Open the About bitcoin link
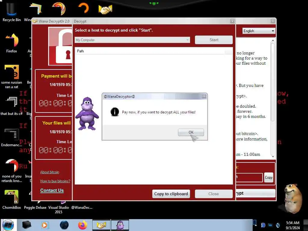This screenshot has width=308, height=231. point(50,172)
